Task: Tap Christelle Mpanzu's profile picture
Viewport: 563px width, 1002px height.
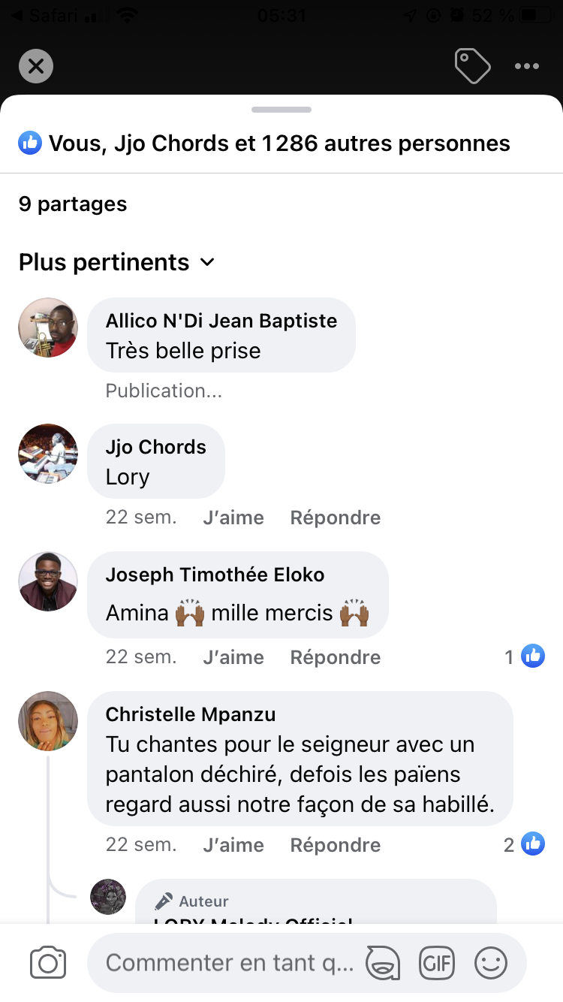Action: pyautogui.click(x=48, y=721)
